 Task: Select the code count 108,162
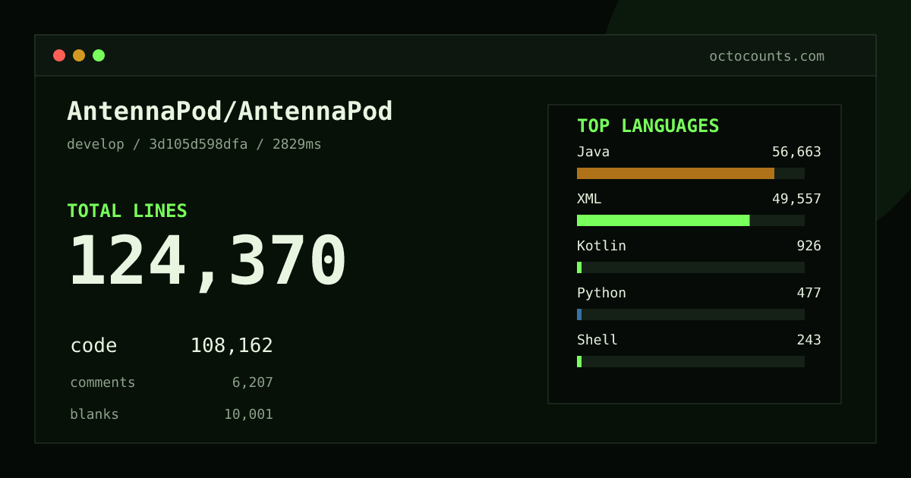tap(232, 346)
